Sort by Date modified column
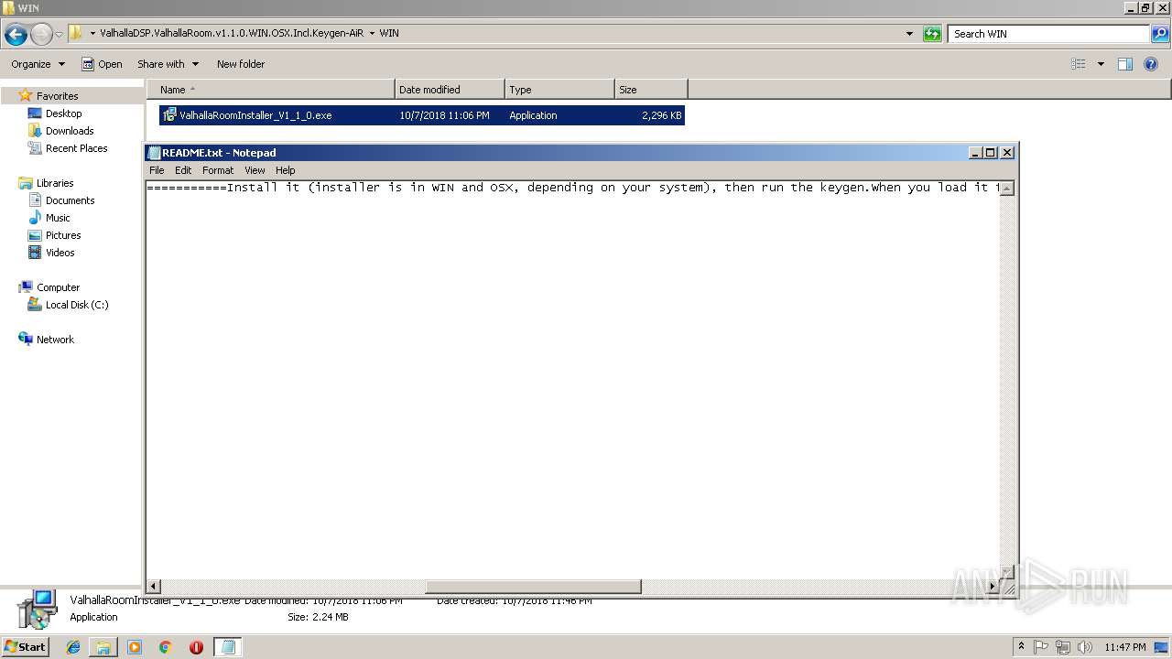Viewport: 1172px width, 659px height. tap(450, 90)
